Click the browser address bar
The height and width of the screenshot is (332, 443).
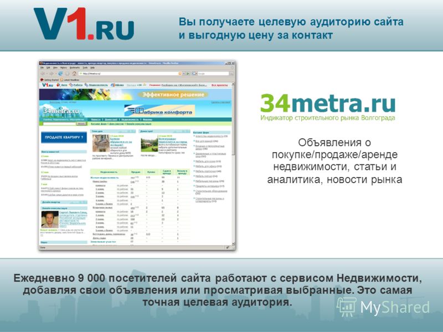pyautogui.click(x=128, y=74)
